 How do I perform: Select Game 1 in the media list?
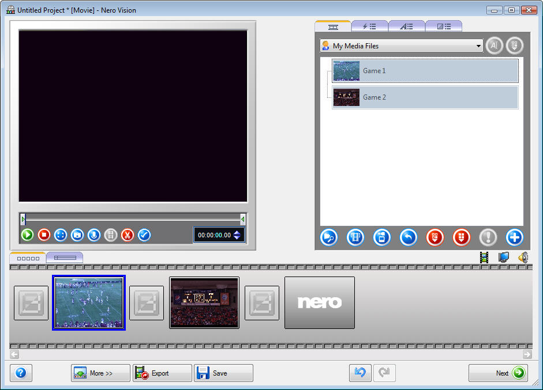(x=425, y=70)
